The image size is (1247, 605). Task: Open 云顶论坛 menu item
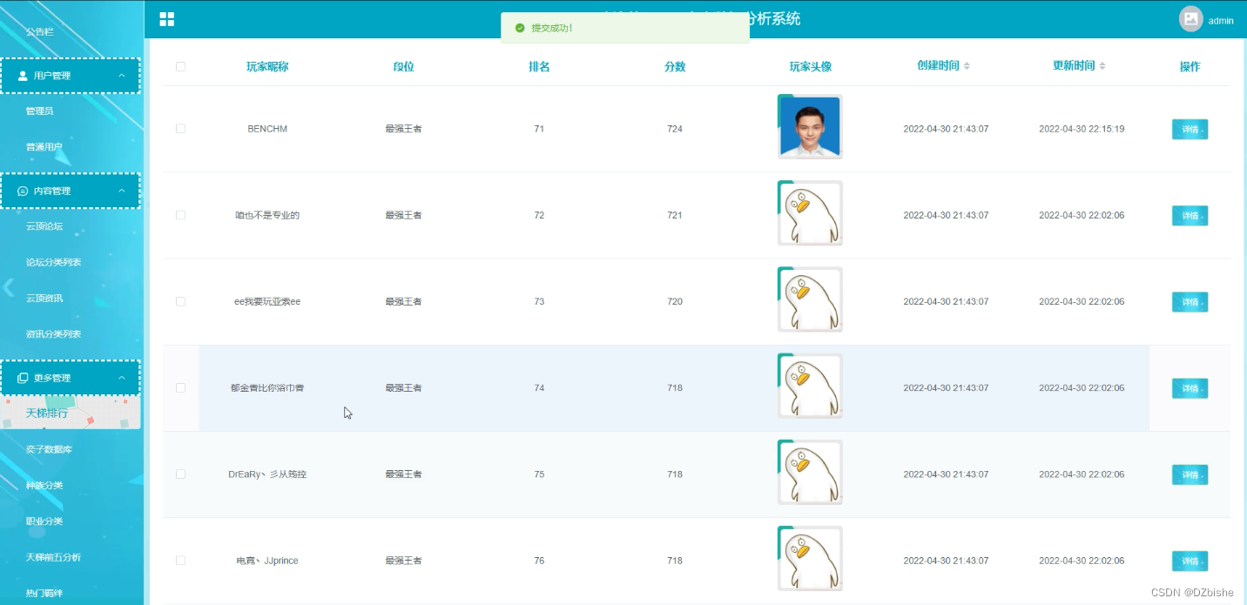(44, 226)
